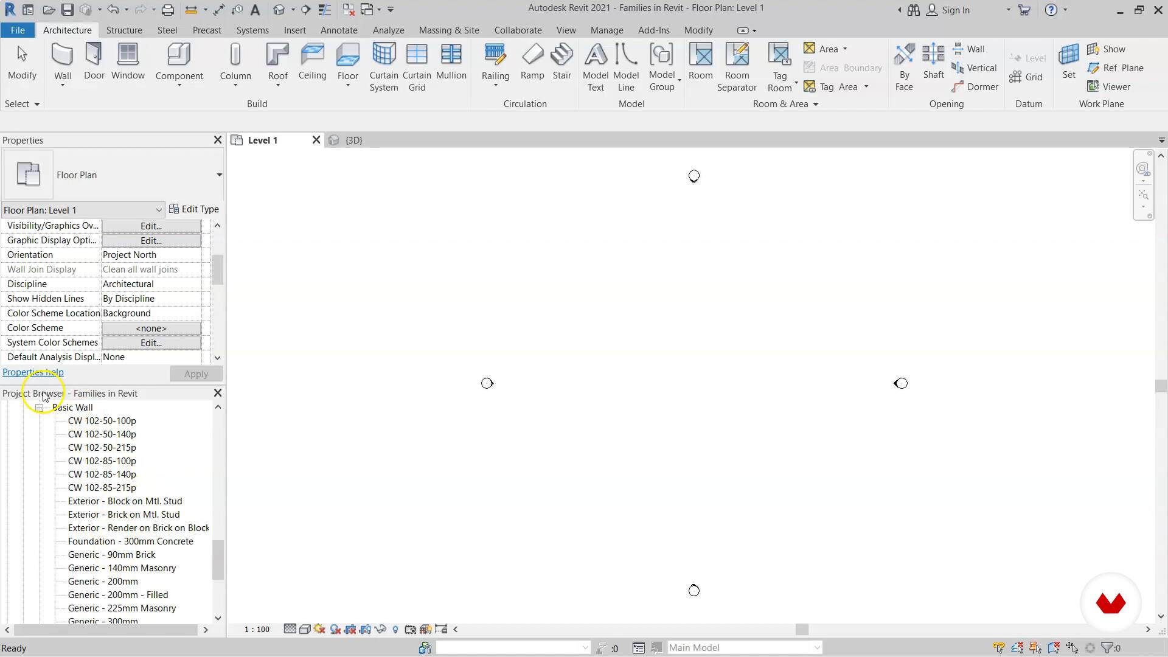
Task: Switch to the Massing & Site ribbon tab
Action: pos(449,30)
